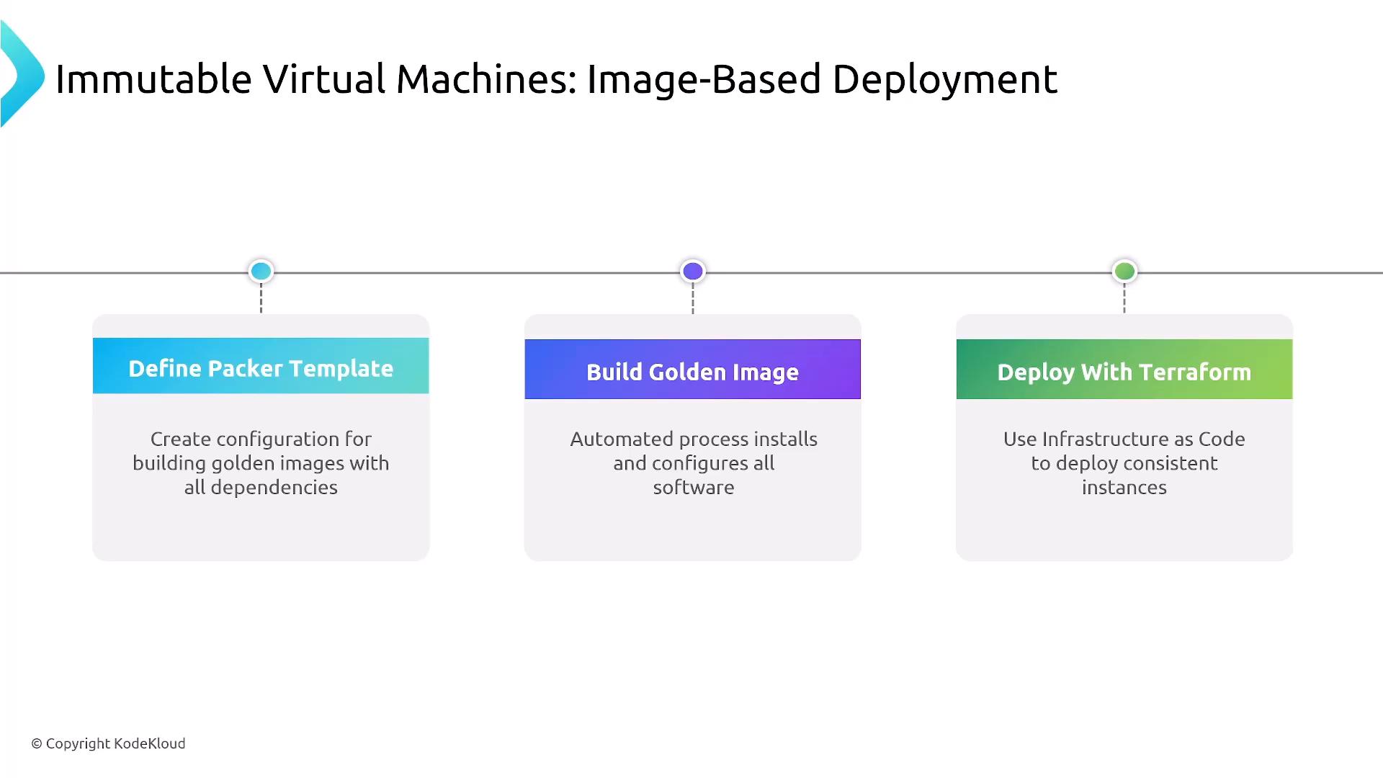Click the Copyright KodeKloud footer text

108,743
